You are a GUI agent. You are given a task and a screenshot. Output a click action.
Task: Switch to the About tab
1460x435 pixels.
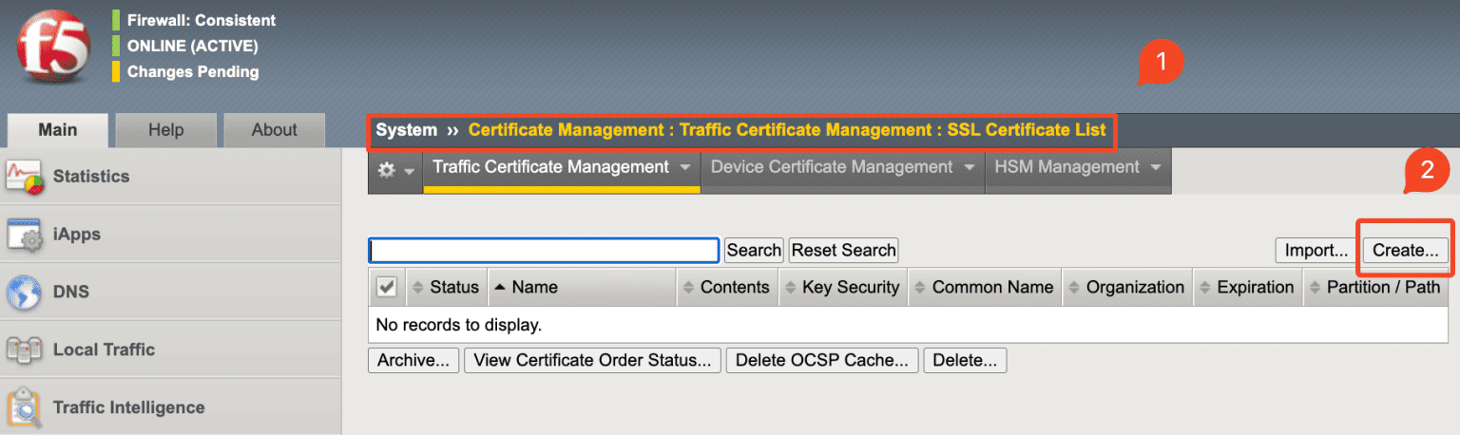pyautogui.click(x=275, y=130)
